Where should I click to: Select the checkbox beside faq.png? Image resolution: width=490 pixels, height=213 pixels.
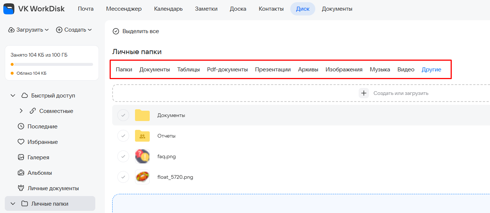coord(123,156)
